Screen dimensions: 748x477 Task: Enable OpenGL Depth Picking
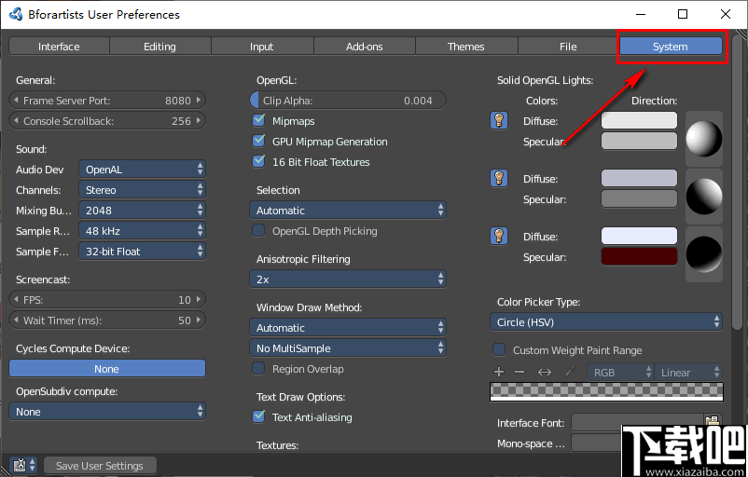tap(259, 231)
